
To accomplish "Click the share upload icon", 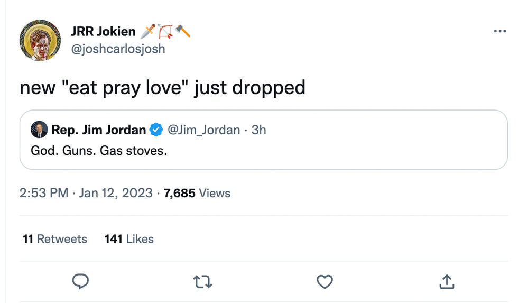I will 447,282.
